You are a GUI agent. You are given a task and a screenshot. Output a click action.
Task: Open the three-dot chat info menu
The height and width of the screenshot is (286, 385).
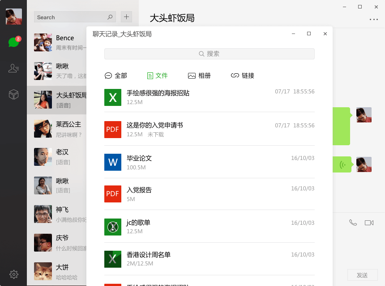[x=374, y=19]
